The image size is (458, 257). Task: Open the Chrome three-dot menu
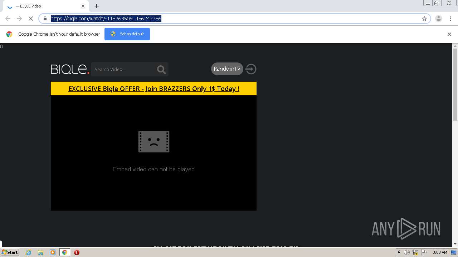click(x=450, y=19)
